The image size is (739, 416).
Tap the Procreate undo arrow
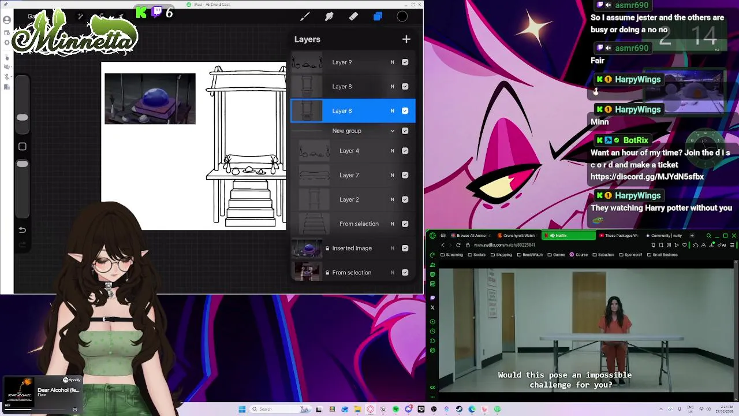point(22,230)
